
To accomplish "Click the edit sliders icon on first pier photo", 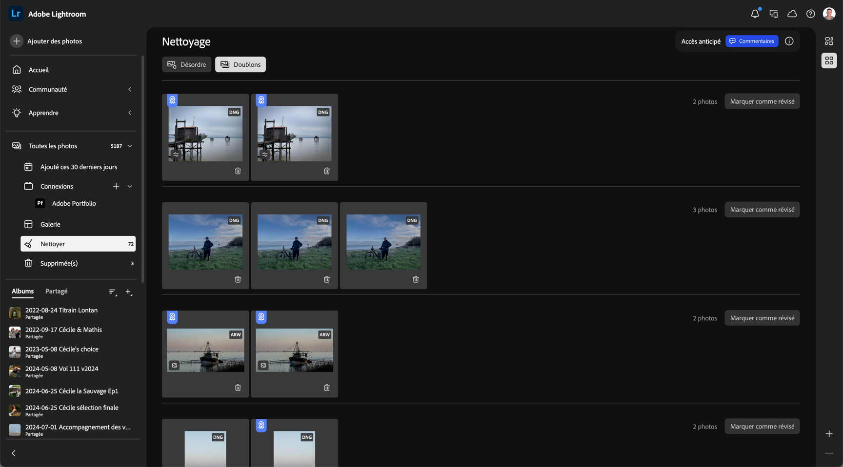I will [x=176, y=155].
